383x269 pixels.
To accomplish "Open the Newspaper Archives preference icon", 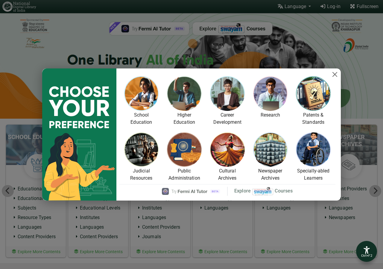I will [270, 149].
